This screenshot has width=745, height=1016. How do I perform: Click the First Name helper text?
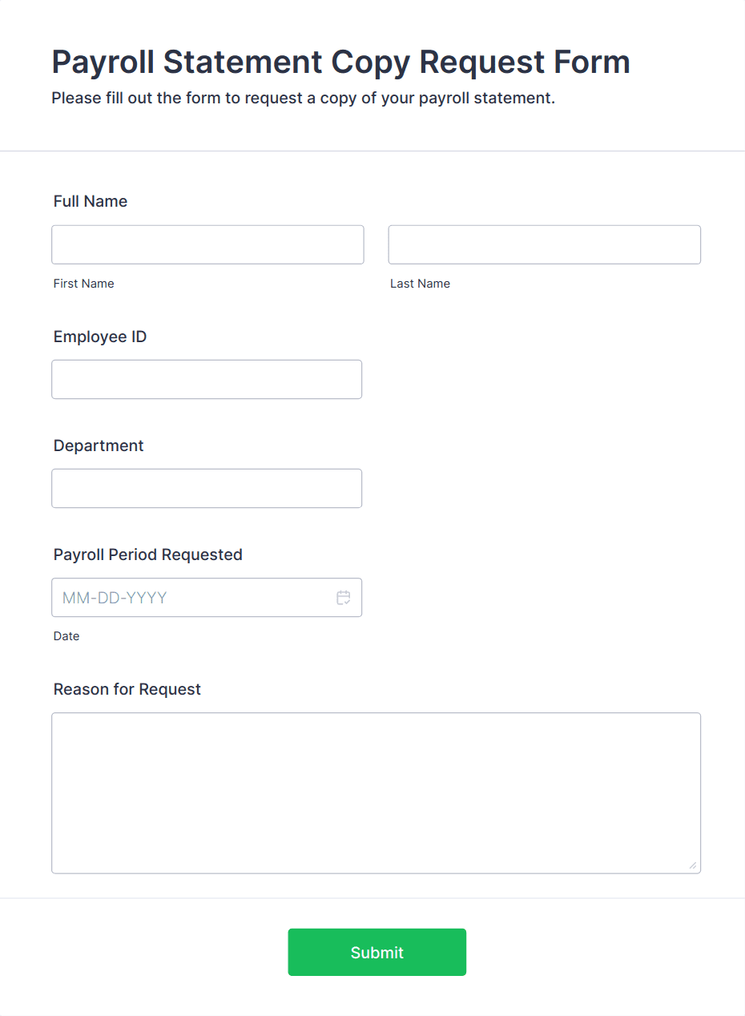[83, 283]
